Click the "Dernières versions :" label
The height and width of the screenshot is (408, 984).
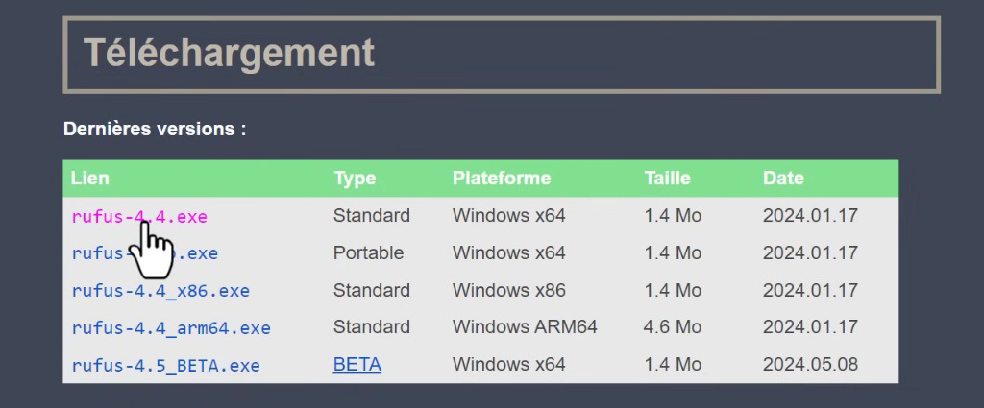point(155,129)
